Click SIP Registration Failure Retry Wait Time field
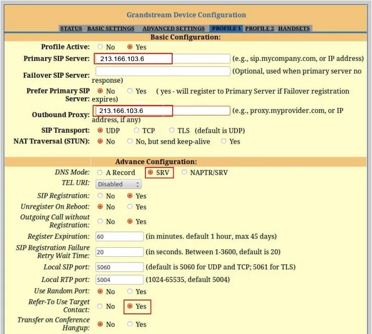The height and width of the screenshot is (334, 372). pos(119,252)
